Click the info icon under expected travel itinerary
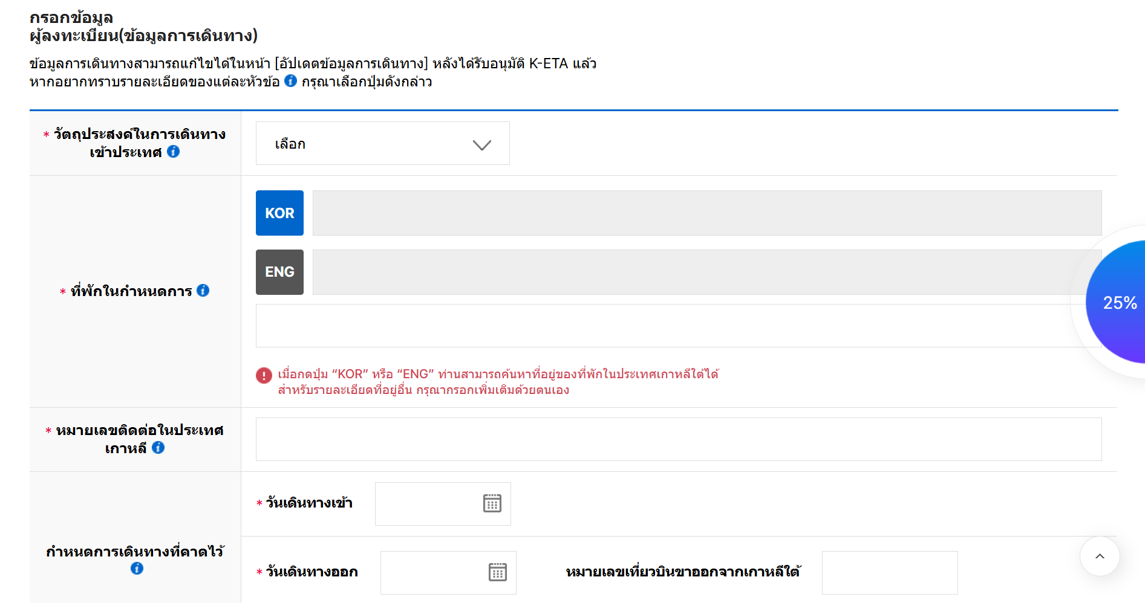The width and height of the screenshot is (1145, 603). tap(136, 568)
